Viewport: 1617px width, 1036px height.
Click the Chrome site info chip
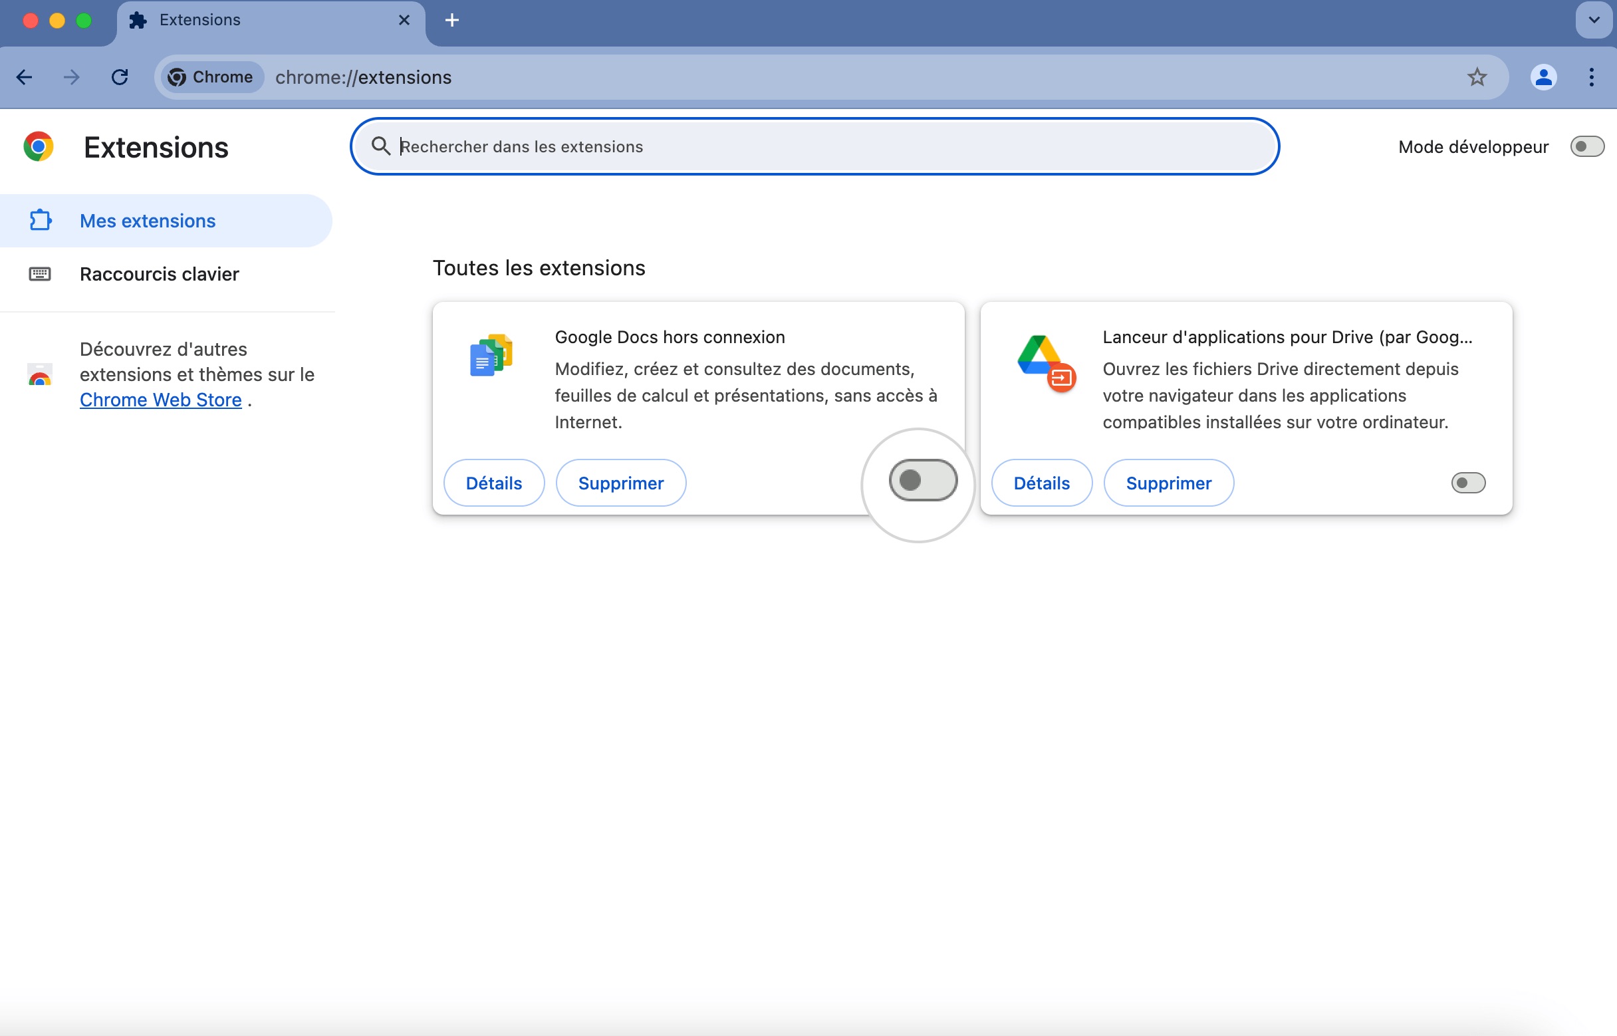[212, 77]
